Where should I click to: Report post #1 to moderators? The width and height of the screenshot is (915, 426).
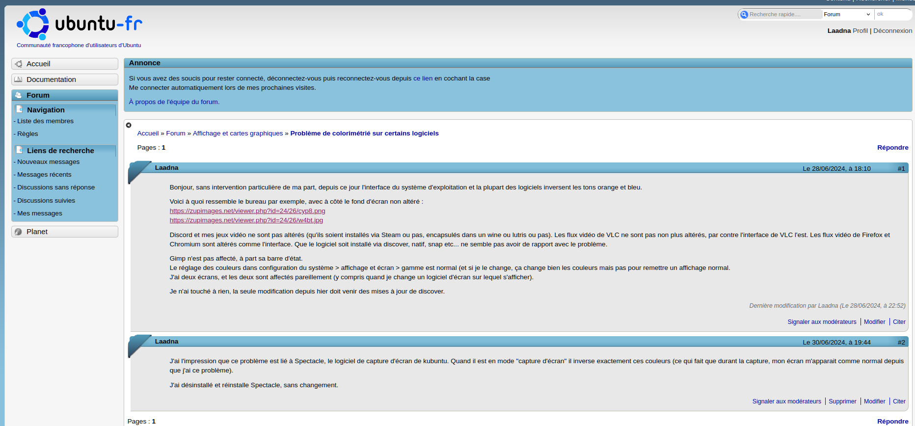click(822, 322)
